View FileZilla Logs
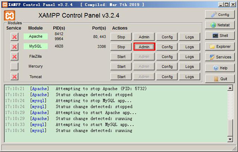This screenshot has height=152, width=238. (189, 57)
